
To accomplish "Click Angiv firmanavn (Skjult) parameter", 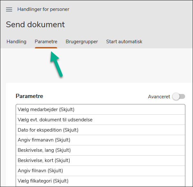I will tap(44, 140).
